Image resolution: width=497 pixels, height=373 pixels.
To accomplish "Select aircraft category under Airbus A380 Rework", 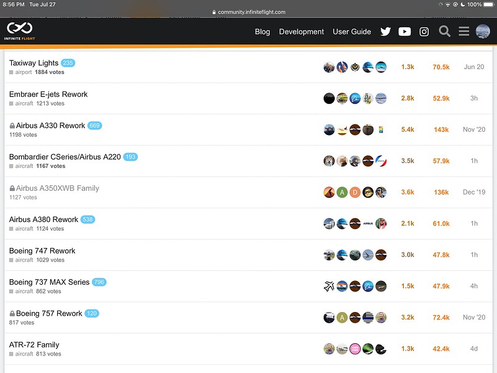I will [21, 229].
